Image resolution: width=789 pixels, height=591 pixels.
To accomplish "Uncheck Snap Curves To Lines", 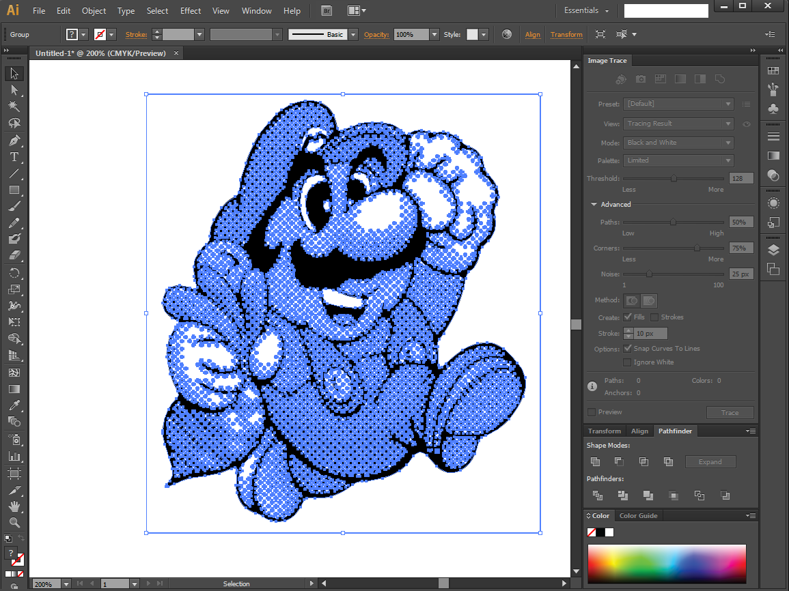I will coord(627,348).
